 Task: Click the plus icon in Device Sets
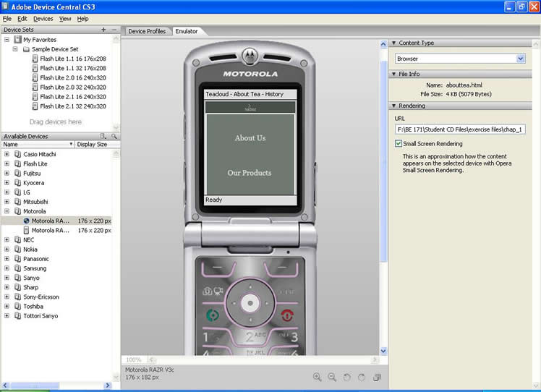click(x=103, y=30)
